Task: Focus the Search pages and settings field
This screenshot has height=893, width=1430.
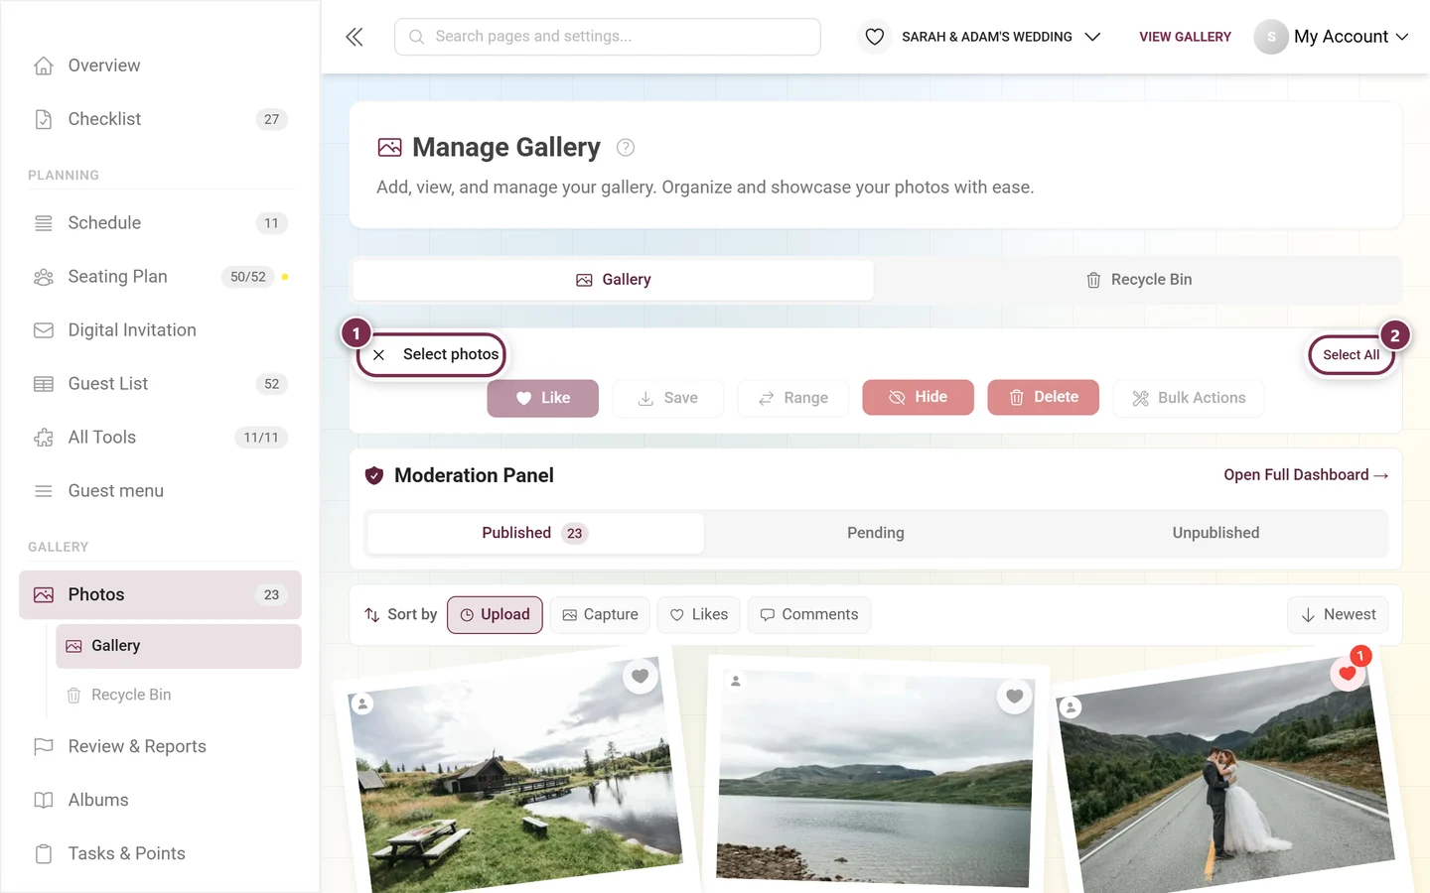Action: point(608,37)
